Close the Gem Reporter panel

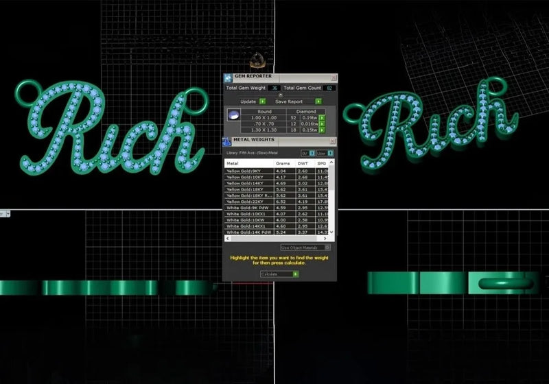(x=334, y=77)
